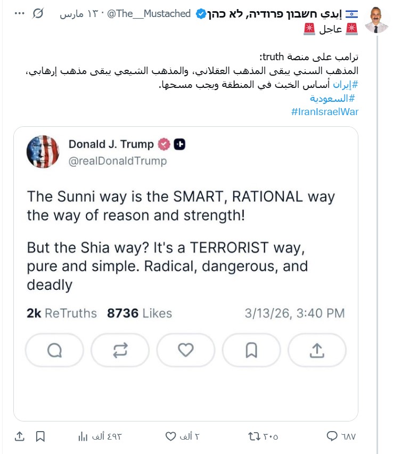This screenshot has height=454, width=393.
Task: Bookmark the embedded Truth post
Action: pyautogui.click(x=251, y=350)
